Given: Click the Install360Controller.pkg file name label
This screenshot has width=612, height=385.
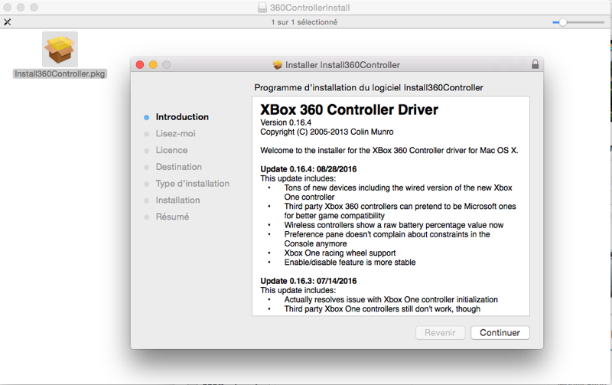Looking at the screenshot, I should 60,73.
